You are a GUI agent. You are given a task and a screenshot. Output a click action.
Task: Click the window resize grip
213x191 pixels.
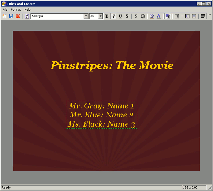pos(210,188)
